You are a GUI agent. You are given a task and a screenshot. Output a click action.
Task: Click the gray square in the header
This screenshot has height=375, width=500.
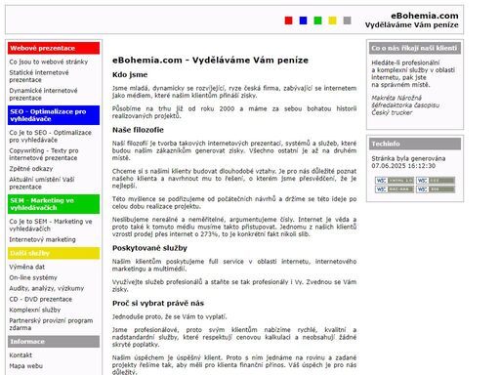pyautogui.click(x=347, y=21)
